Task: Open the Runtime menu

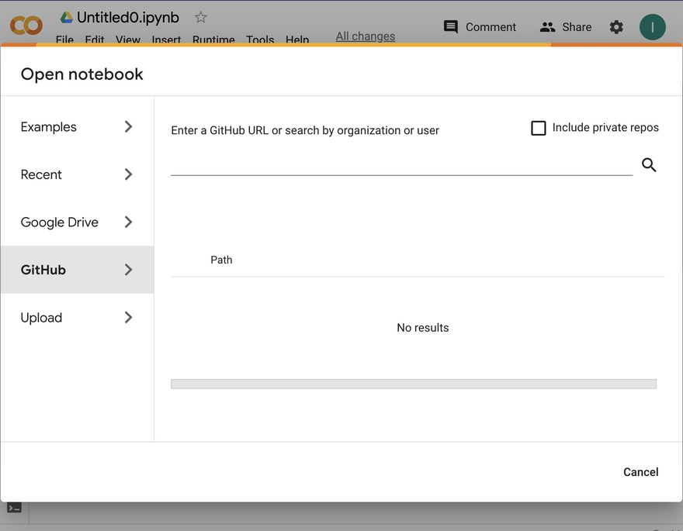Action: tap(213, 39)
